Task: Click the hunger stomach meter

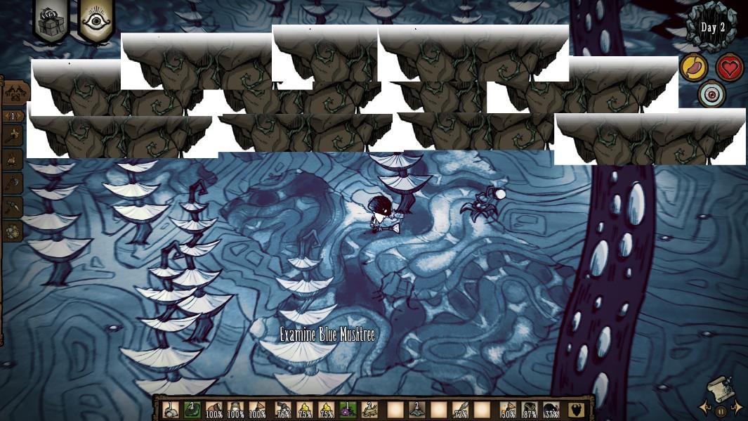Action: click(x=694, y=67)
